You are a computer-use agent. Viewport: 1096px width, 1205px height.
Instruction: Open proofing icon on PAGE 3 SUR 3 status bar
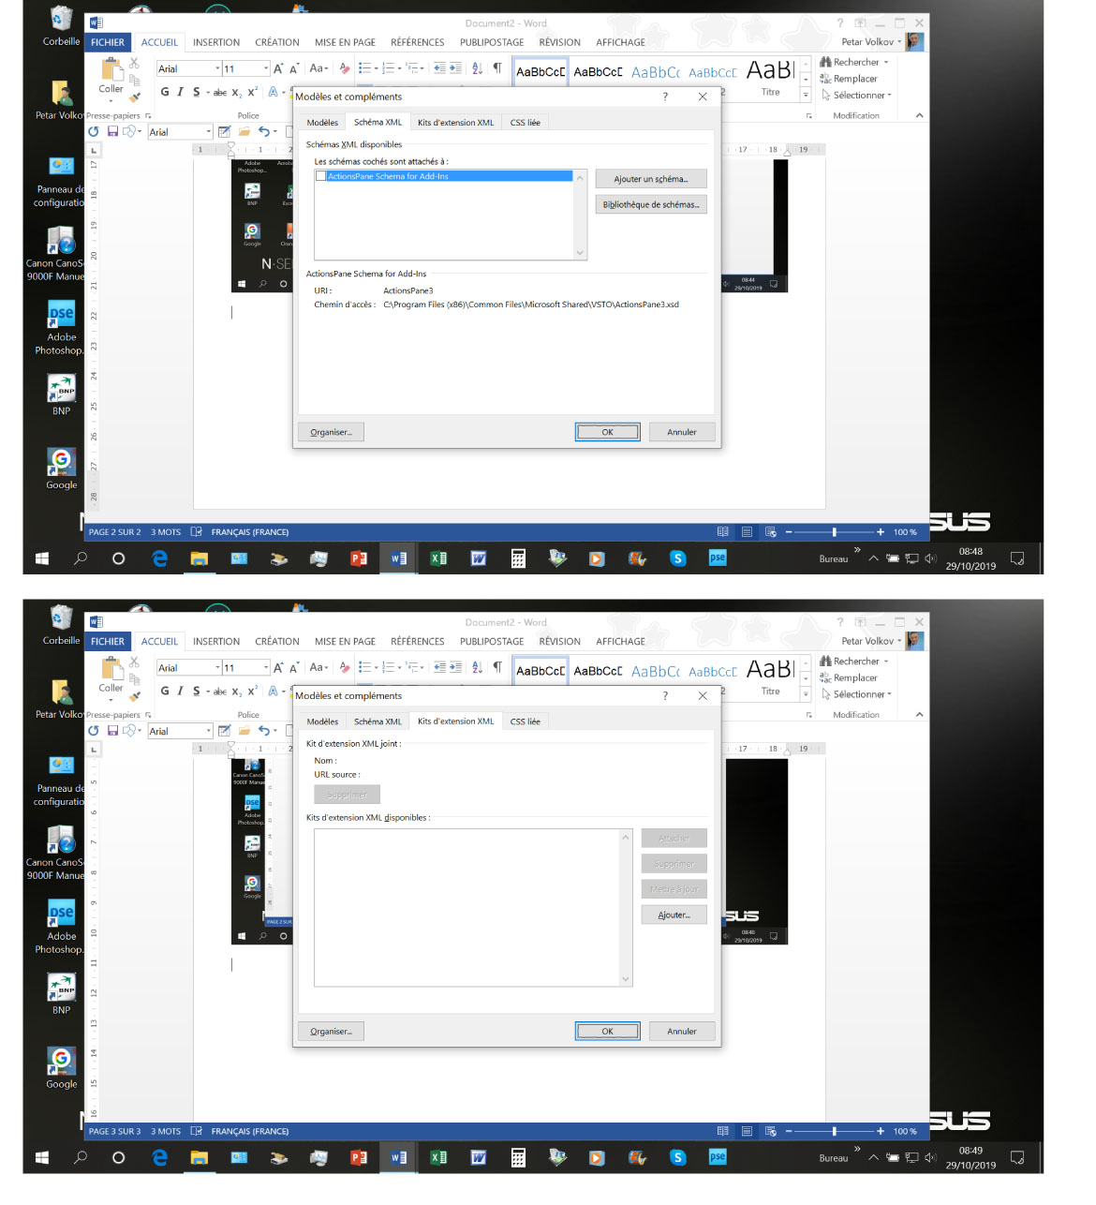pyautogui.click(x=197, y=1131)
